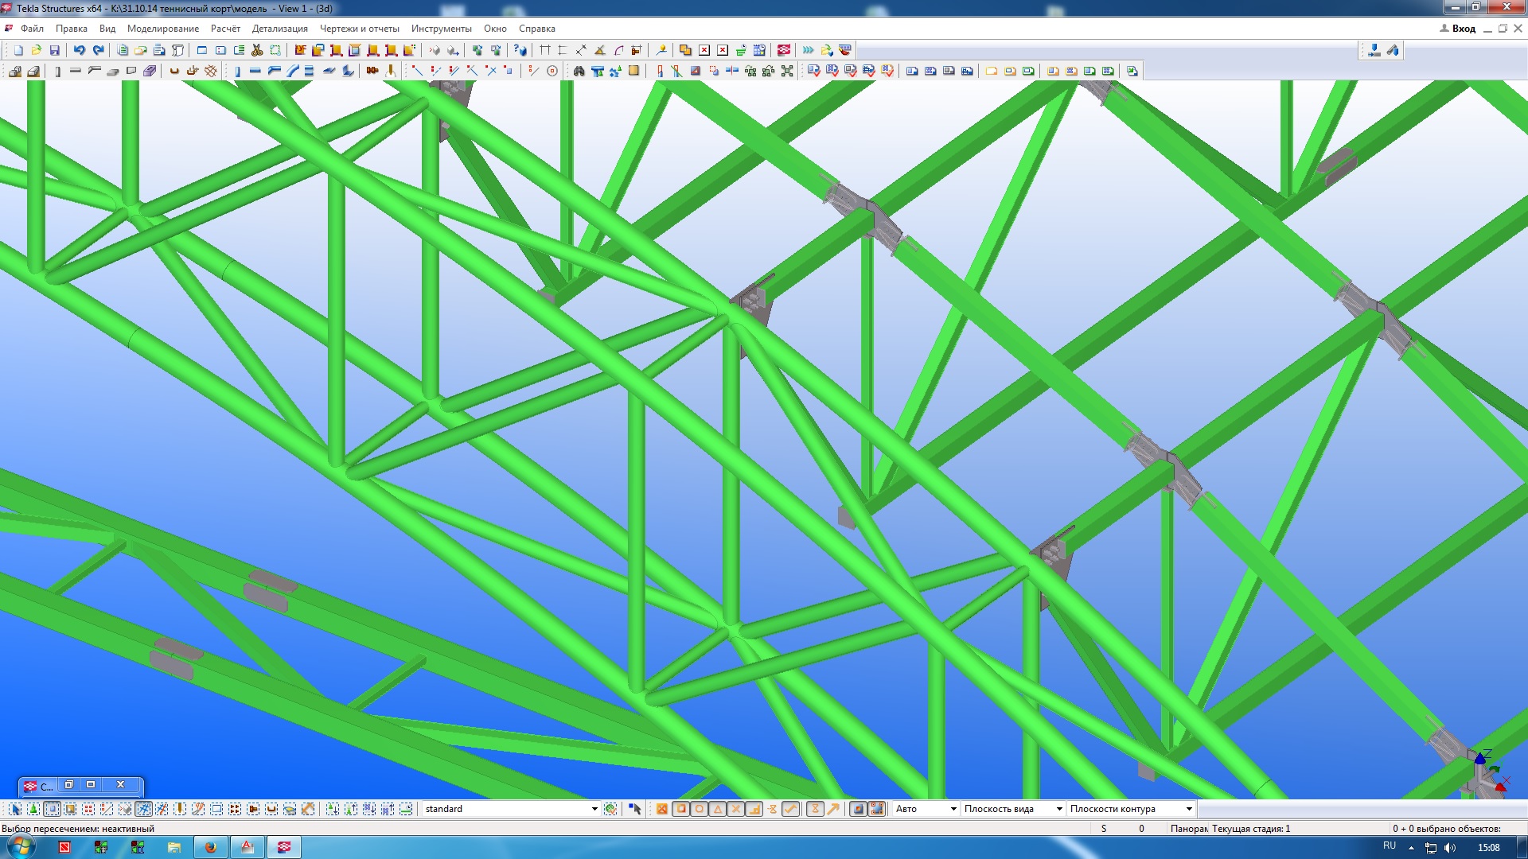This screenshot has height=859, width=1528.
Task: Open the binoculars find component icon
Action: [x=579, y=71]
